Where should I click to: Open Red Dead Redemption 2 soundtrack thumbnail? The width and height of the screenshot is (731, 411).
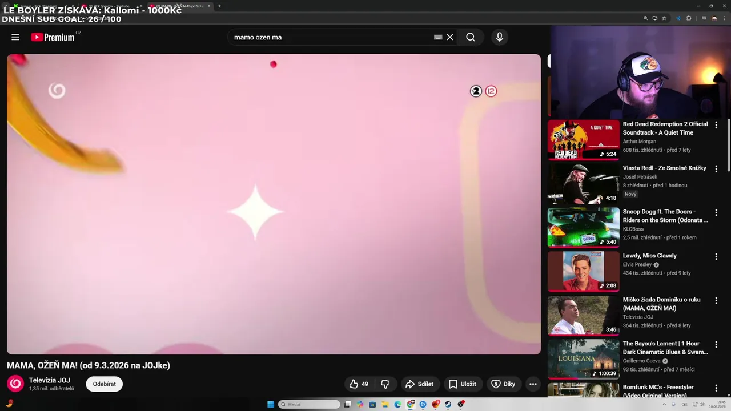point(583,139)
